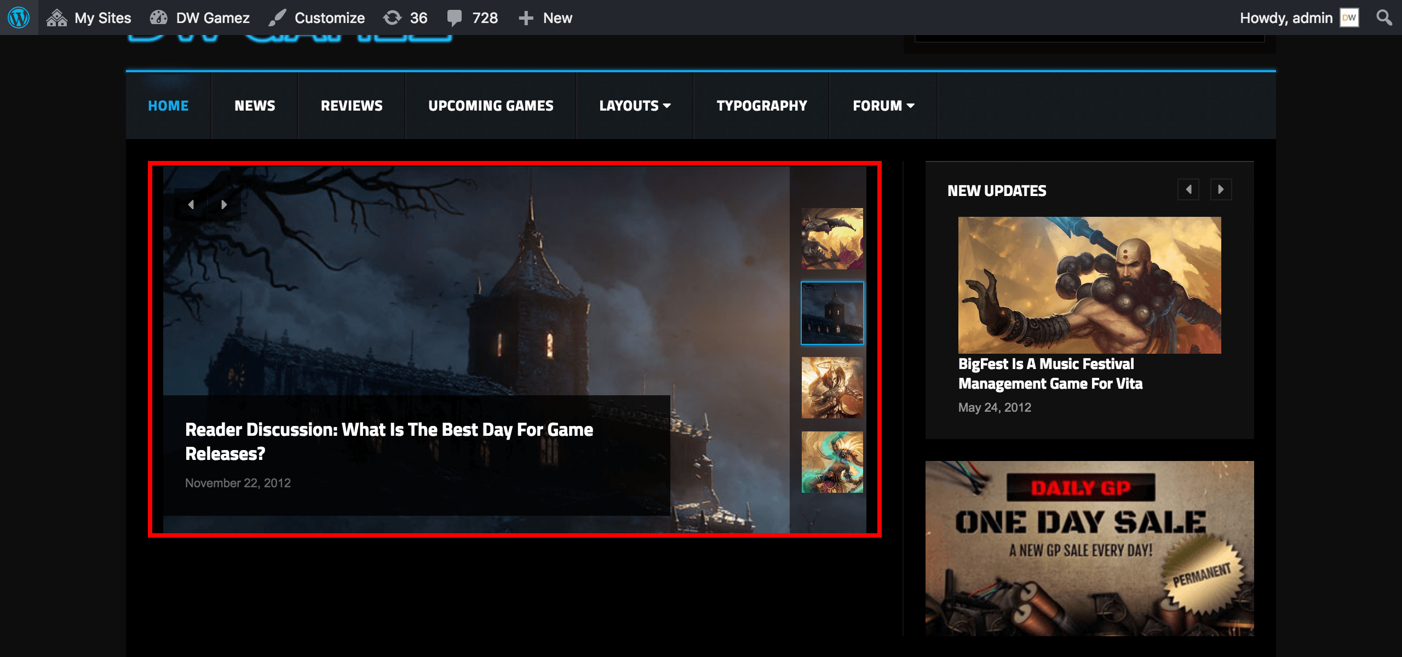The height and width of the screenshot is (657, 1402).
Task: Open the BigFest music festival article link
Action: 1050,373
